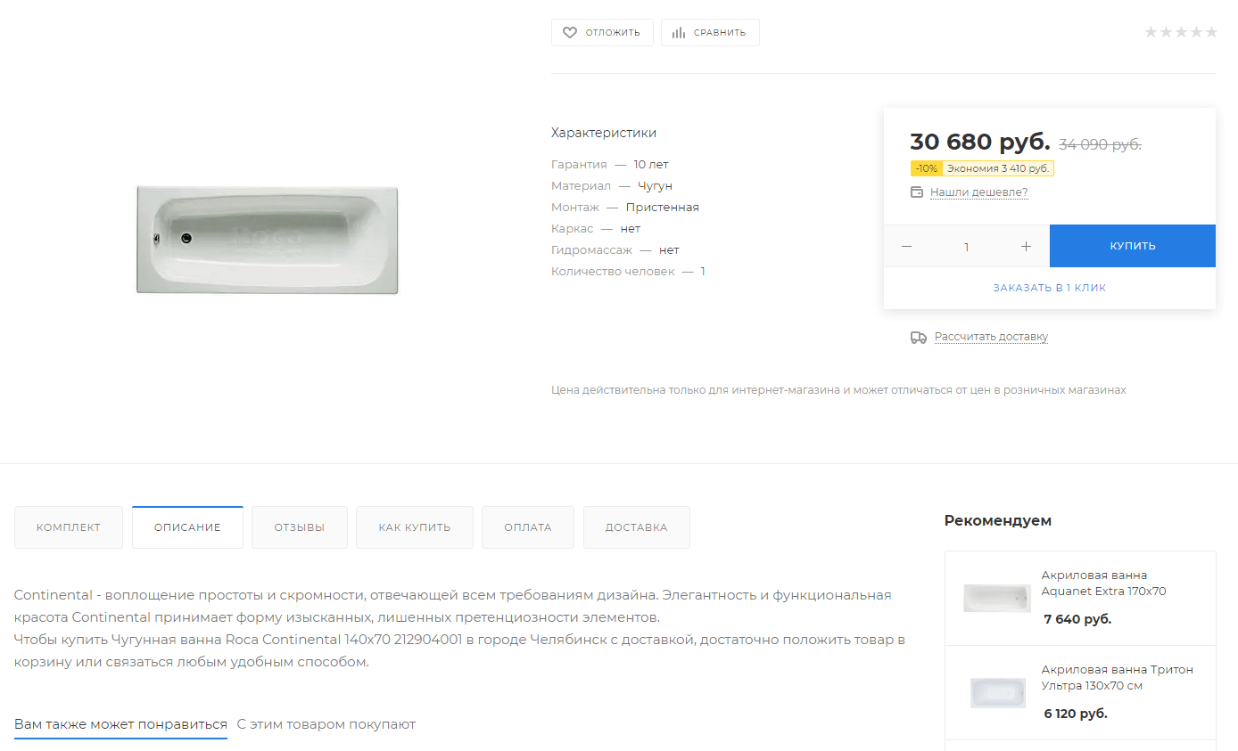Switch to the 'Комплект' tab
Screen dimensions: 1238x751
[69, 527]
